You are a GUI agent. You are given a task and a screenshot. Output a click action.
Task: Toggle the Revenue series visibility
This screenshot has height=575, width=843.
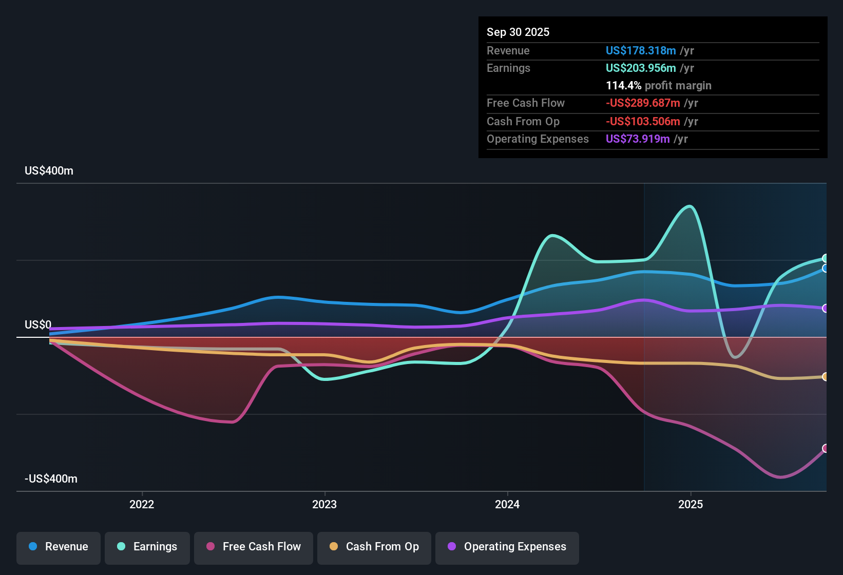pos(58,547)
